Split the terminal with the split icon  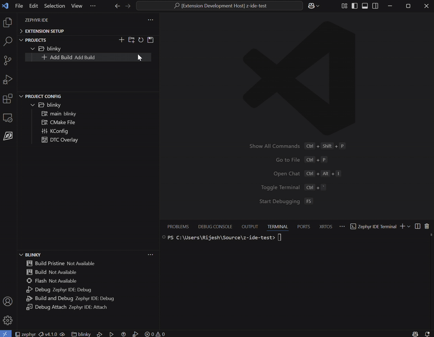418,226
